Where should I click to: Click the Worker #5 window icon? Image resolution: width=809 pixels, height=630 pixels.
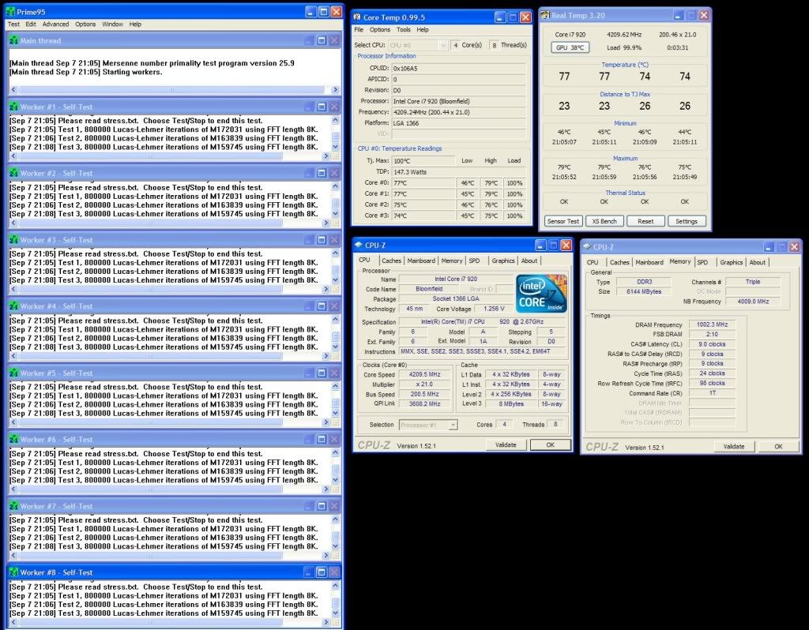coord(14,373)
